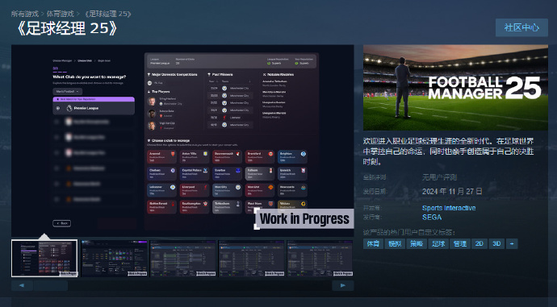Open the 社区中心 community hub button
The width and height of the screenshot is (557, 307).
(521, 27)
